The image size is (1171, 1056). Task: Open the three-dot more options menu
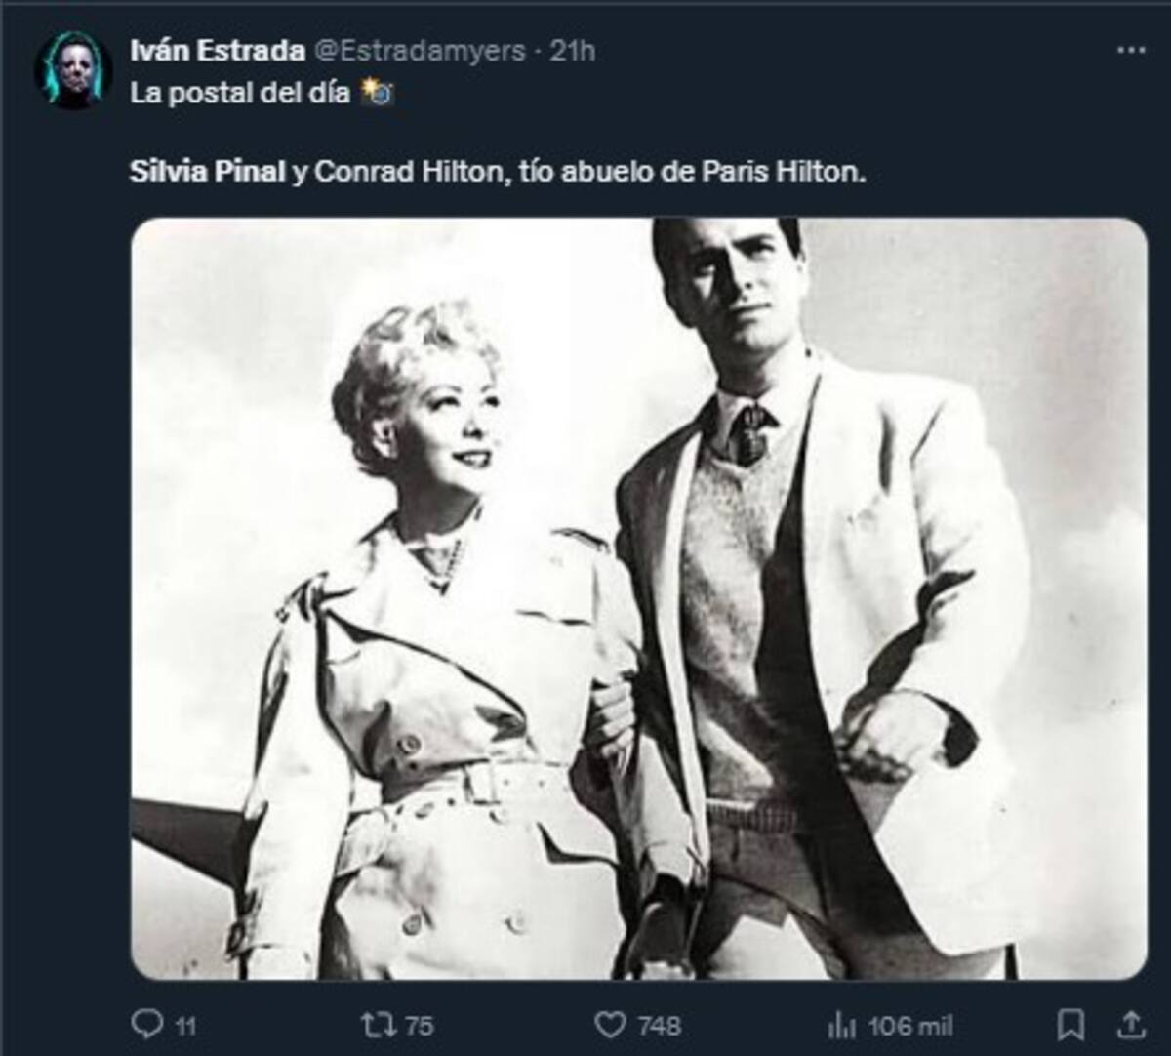(1130, 51)
